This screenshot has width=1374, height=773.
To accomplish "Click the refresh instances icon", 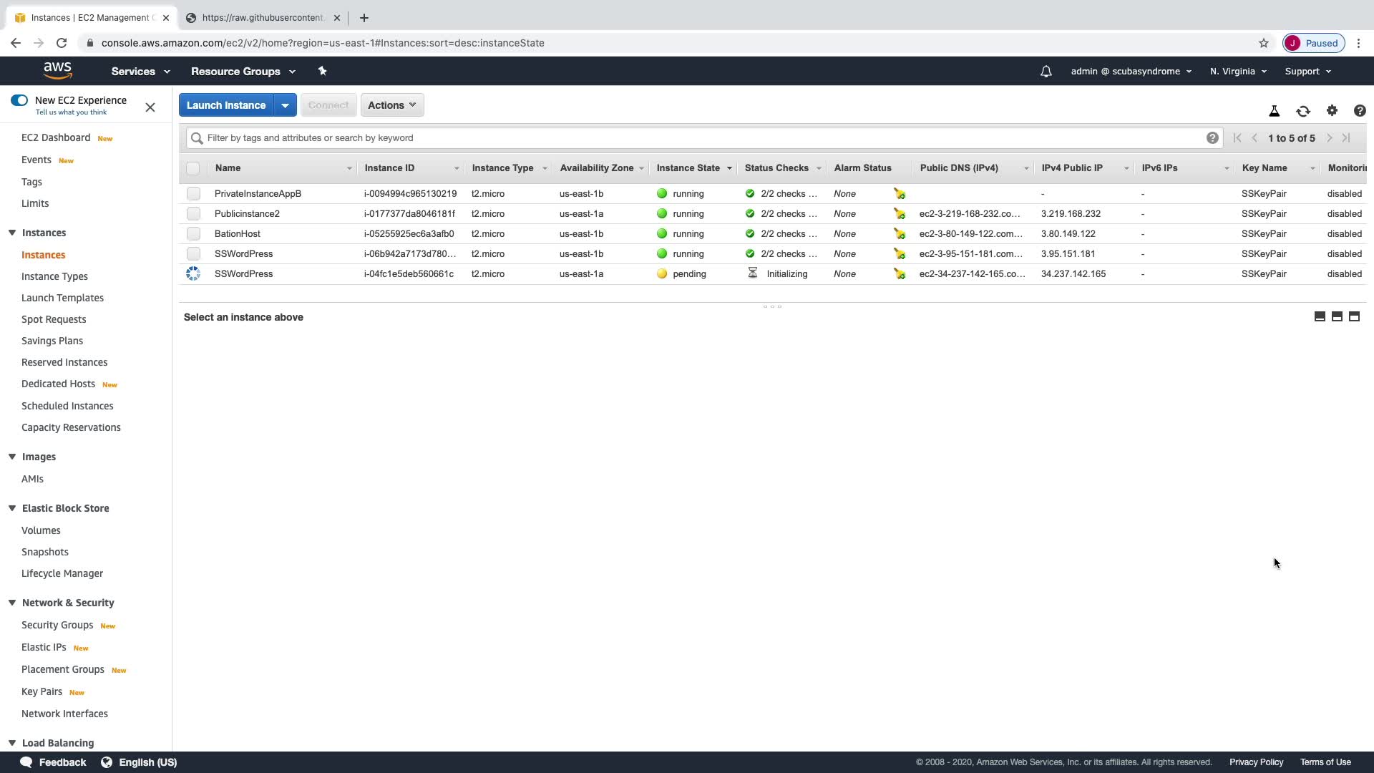I will point(1302,111).
